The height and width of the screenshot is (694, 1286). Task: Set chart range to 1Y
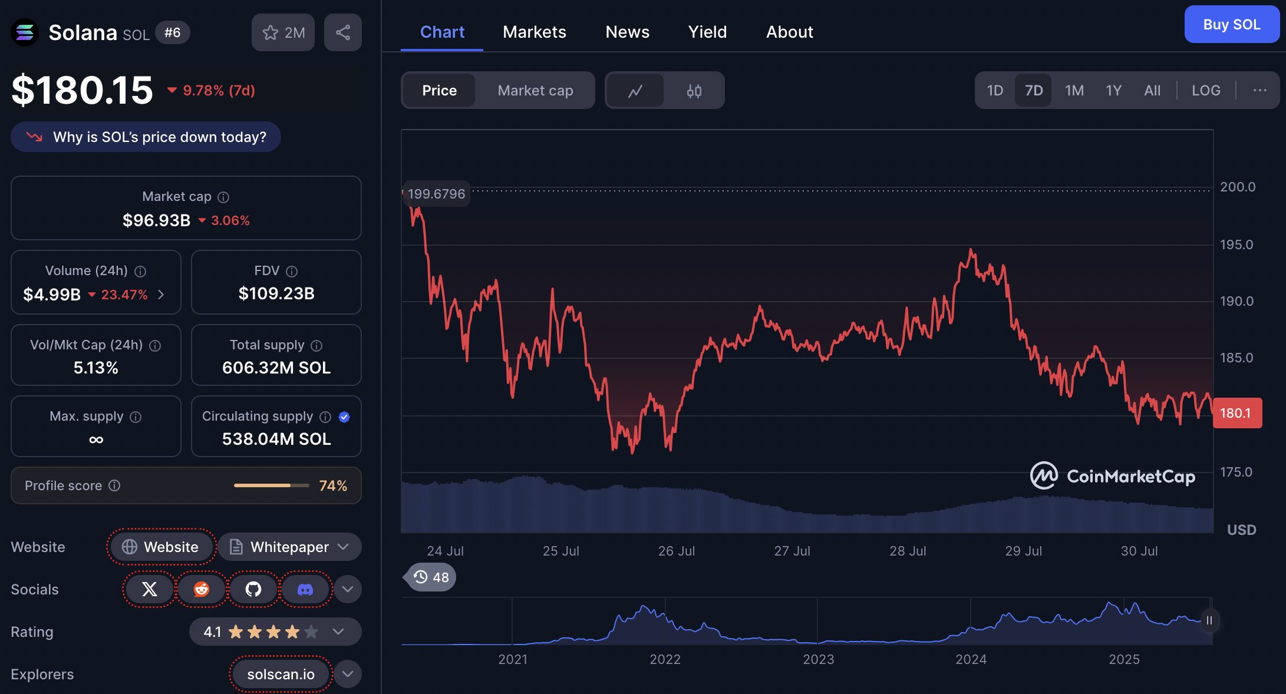pyautogui.click(x=1113, y=91)
